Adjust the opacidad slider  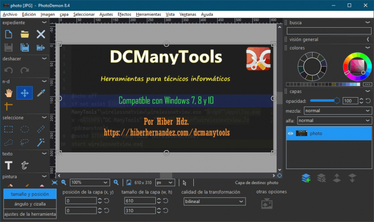point(325,101)
